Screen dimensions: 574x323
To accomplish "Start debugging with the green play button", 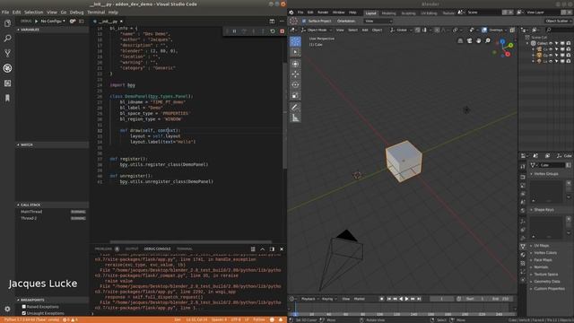I will coord(36,22).
